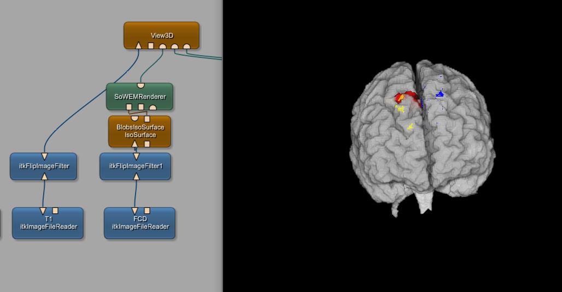Click the BlobsIsoSurface IsoSurface module

pyautogui.click(x=140, y=131)
